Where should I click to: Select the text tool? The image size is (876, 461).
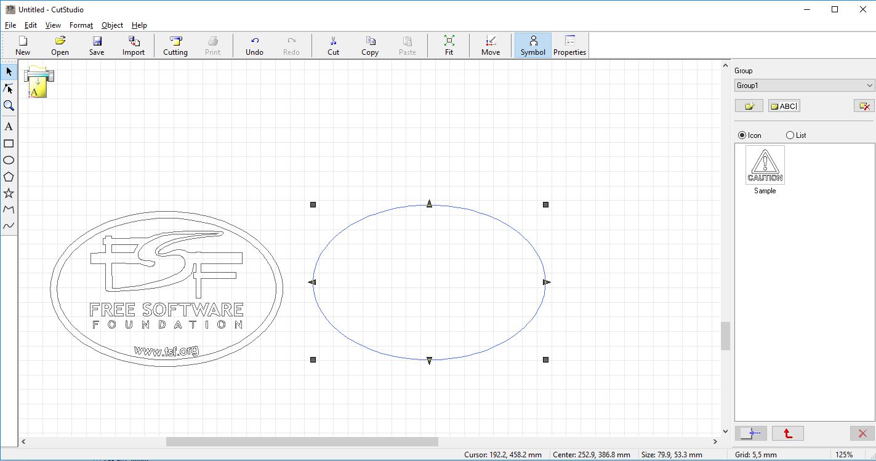9,127
